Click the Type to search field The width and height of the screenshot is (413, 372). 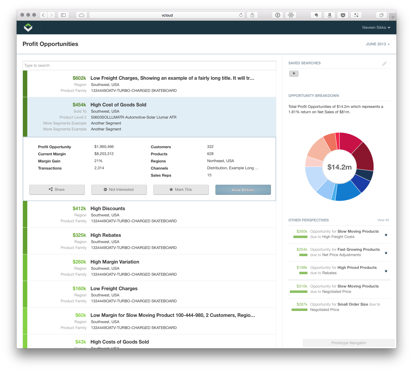click(149, 66)
